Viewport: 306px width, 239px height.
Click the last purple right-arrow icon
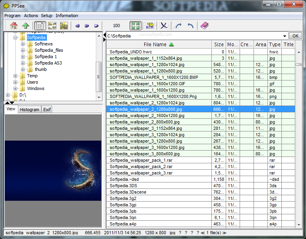[97, 25]
